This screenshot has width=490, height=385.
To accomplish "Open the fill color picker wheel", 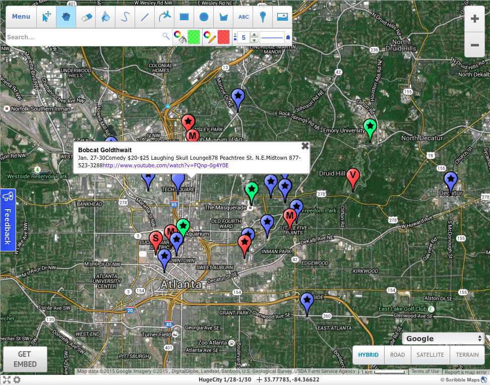I will [x=179, y=37].
